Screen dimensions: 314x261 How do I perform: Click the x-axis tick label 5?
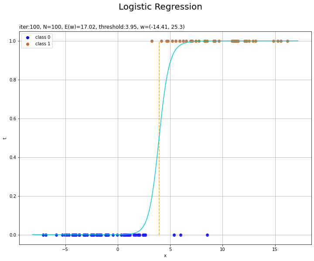pos(170,249)
